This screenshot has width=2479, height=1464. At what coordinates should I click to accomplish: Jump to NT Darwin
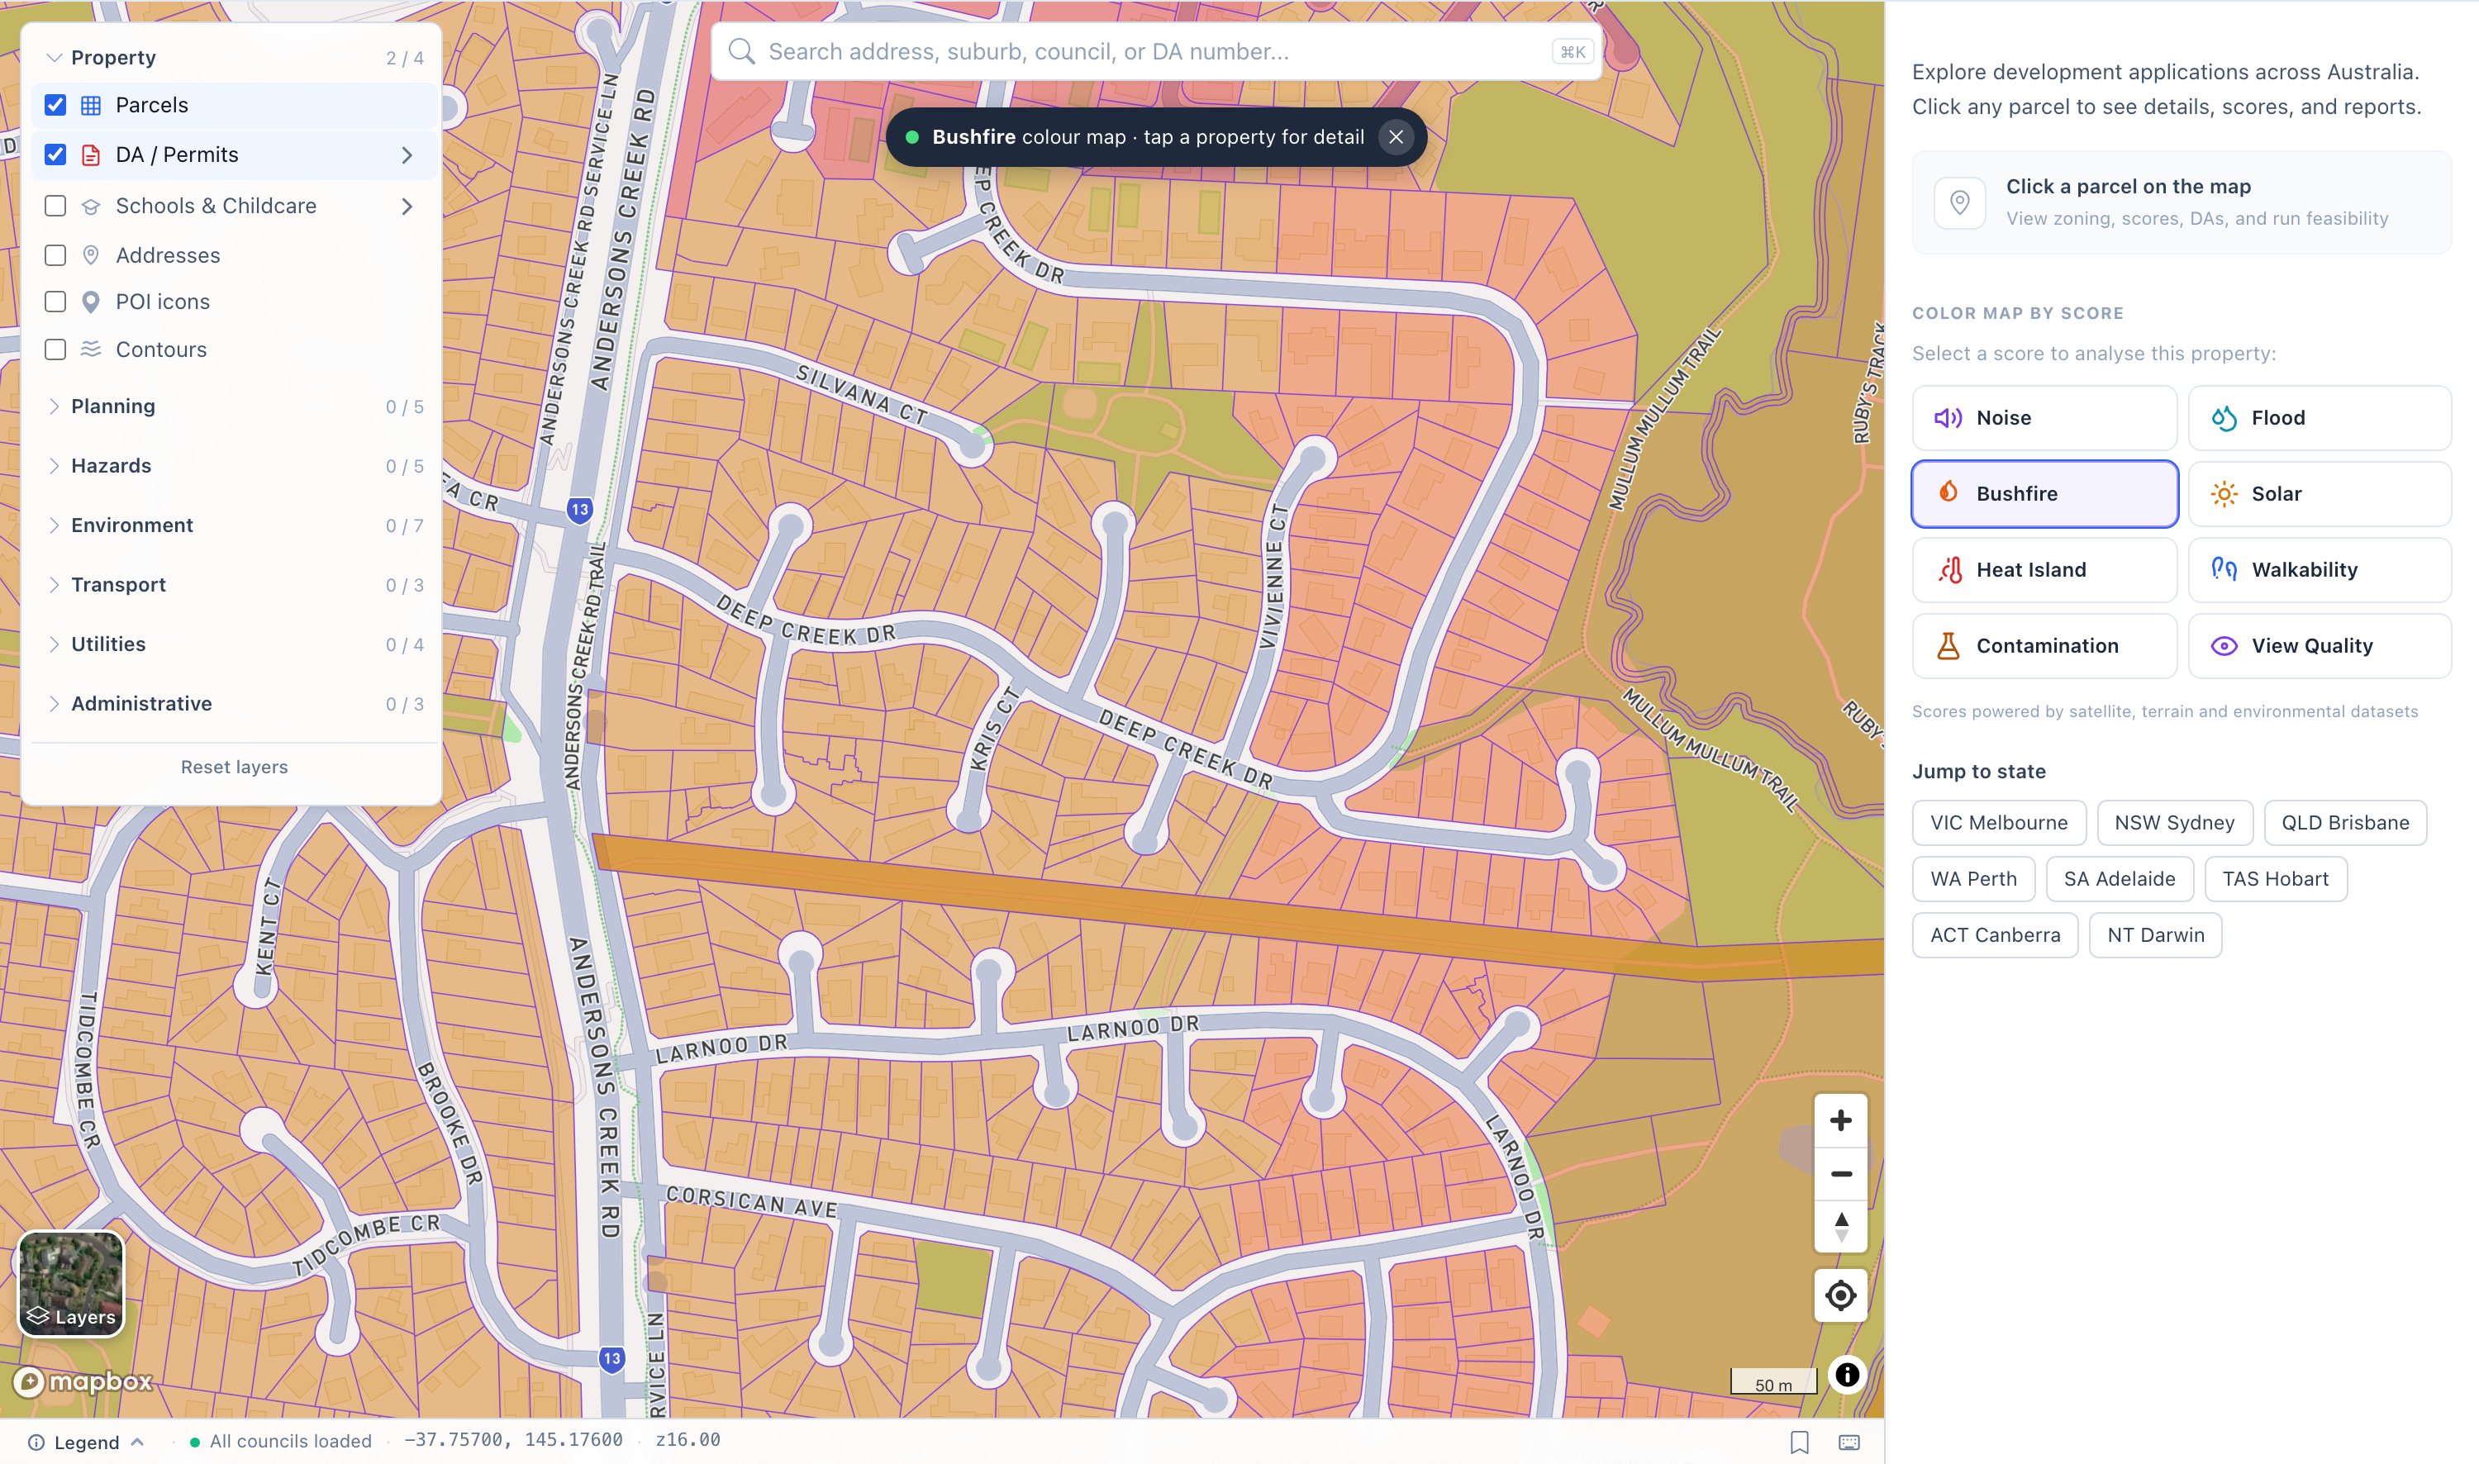(2155, 935)
